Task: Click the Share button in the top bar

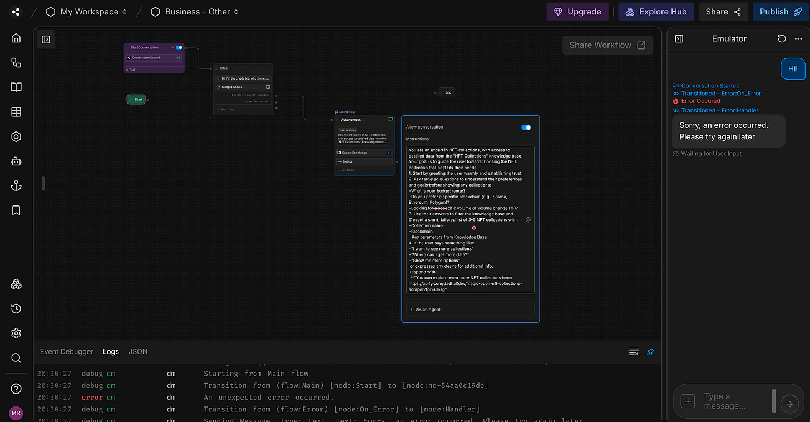Action: point(723,12)
